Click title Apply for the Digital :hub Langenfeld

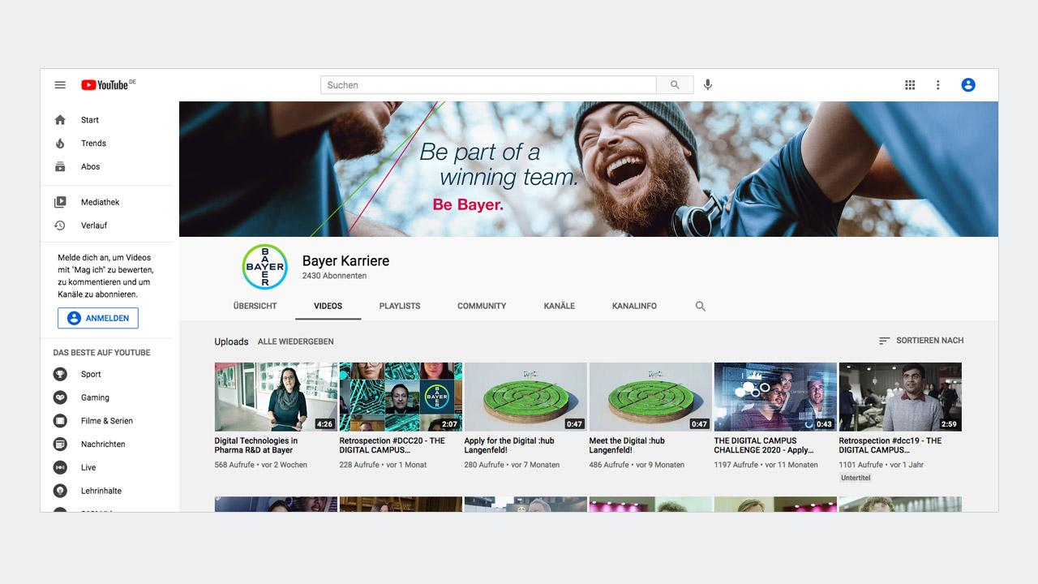coord(509,445)
